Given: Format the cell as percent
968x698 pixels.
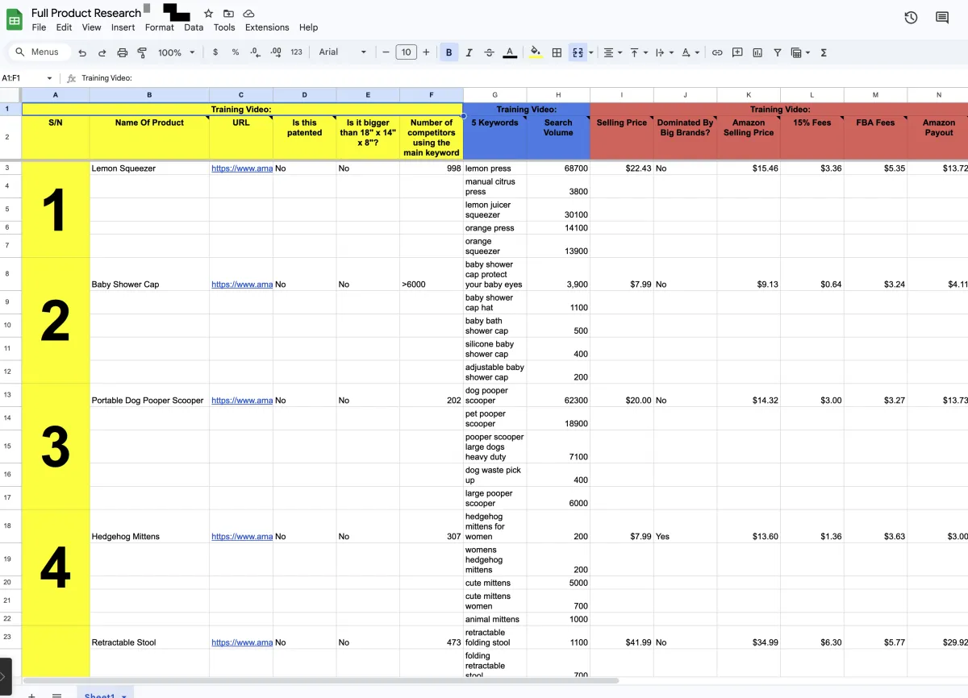Looking at the screenshot, I should coord(236,52).
